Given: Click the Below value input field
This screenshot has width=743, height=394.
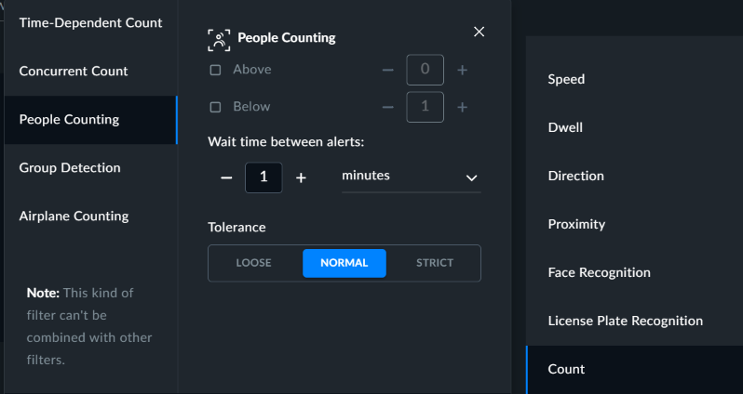Looking at the screenshot, I should (426, 107).
